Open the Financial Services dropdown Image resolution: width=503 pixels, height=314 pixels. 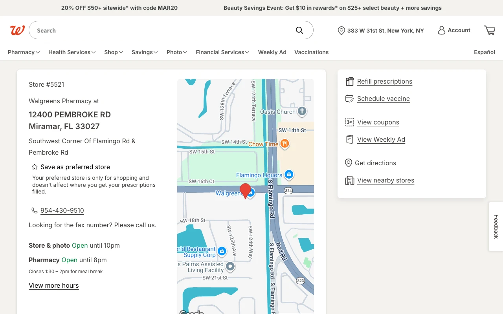click(x=222, y=52)
